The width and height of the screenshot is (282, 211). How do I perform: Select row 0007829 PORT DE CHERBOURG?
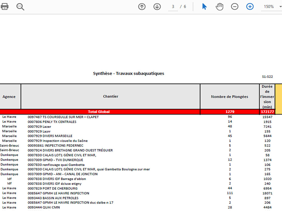(53, 188)
